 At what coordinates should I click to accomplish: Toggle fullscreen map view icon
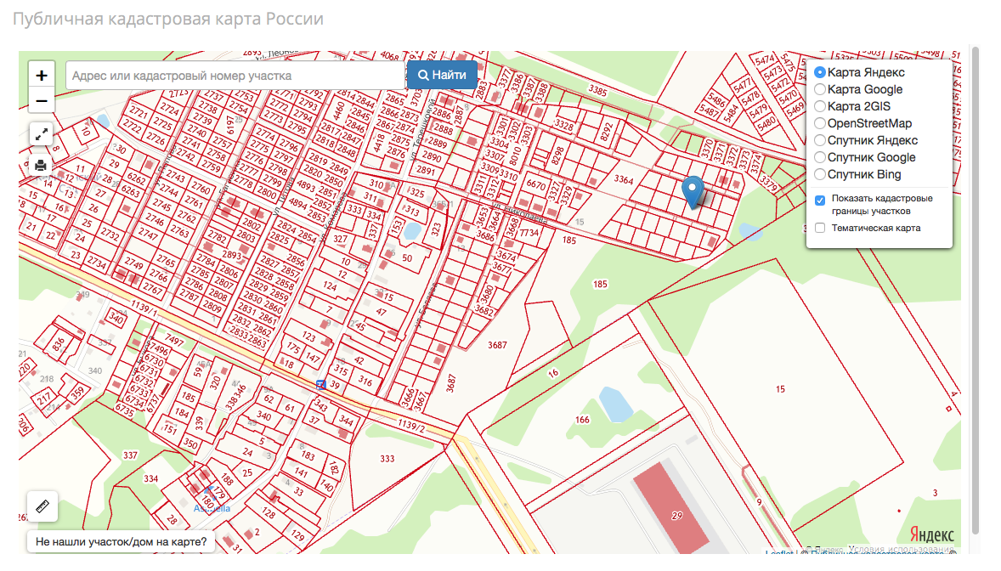42,135
